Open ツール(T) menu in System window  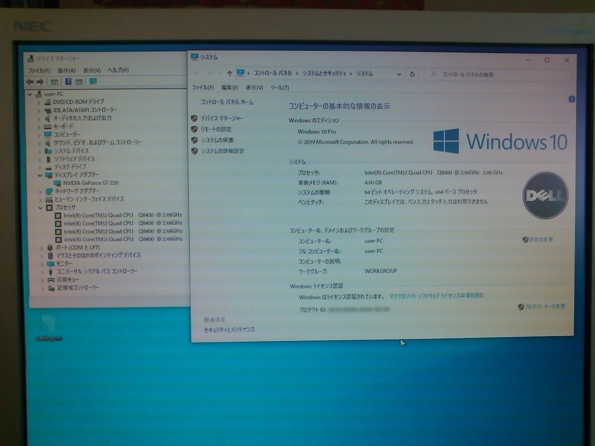280,87
